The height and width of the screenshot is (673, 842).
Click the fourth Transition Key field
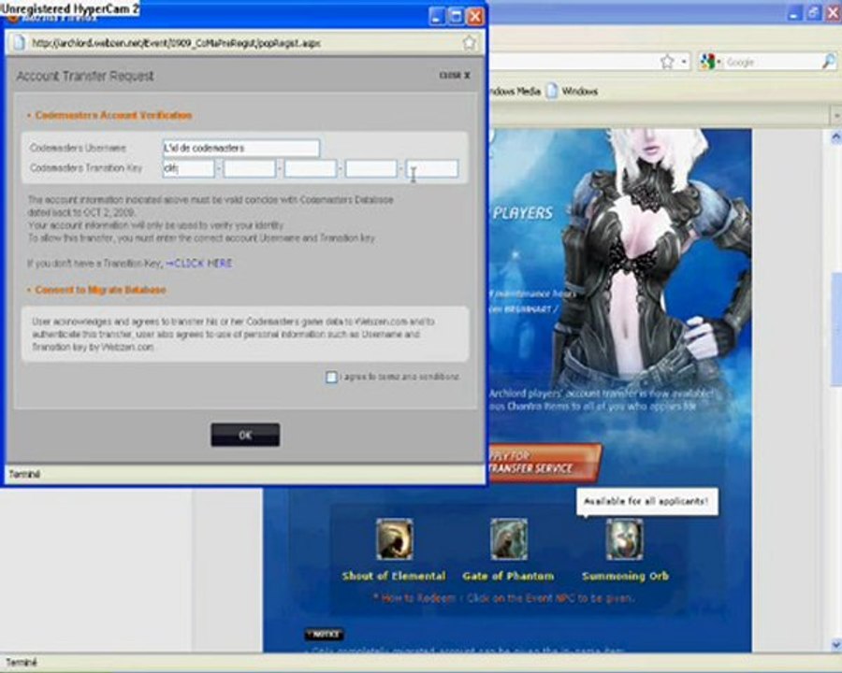coord(371,168)
